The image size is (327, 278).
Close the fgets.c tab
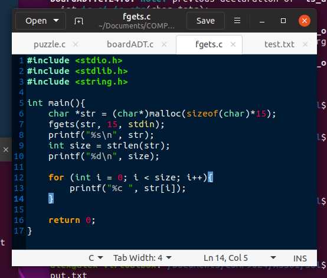(233, 44)
